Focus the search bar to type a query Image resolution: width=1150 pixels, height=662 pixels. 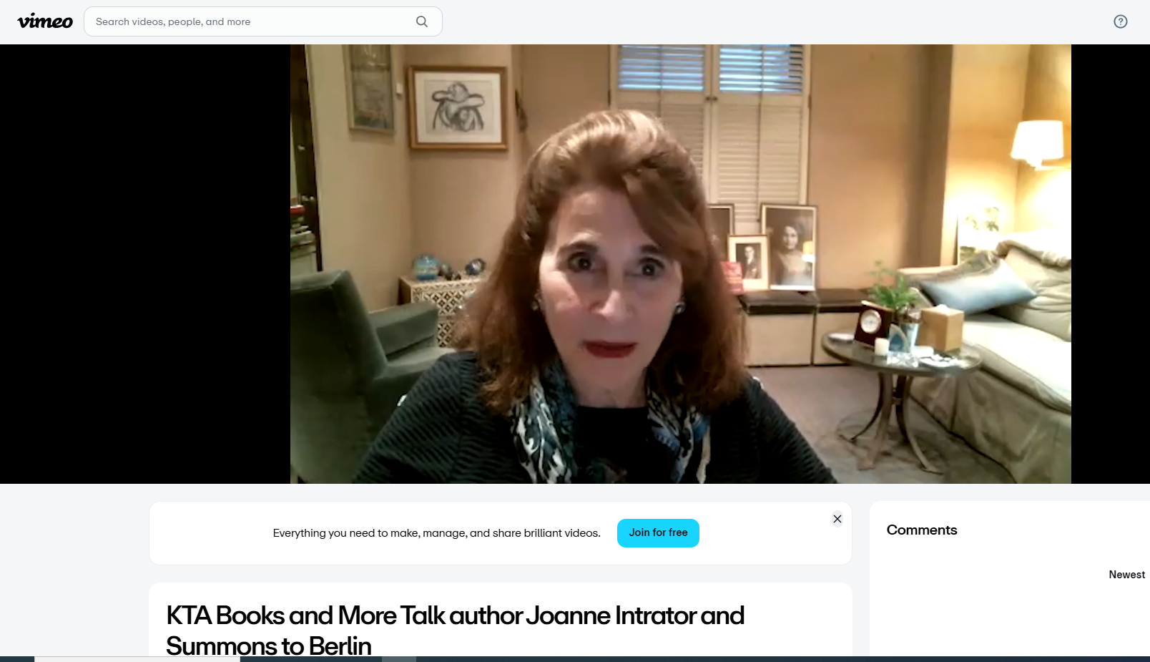pyautogui.click(x=215, y=21)
